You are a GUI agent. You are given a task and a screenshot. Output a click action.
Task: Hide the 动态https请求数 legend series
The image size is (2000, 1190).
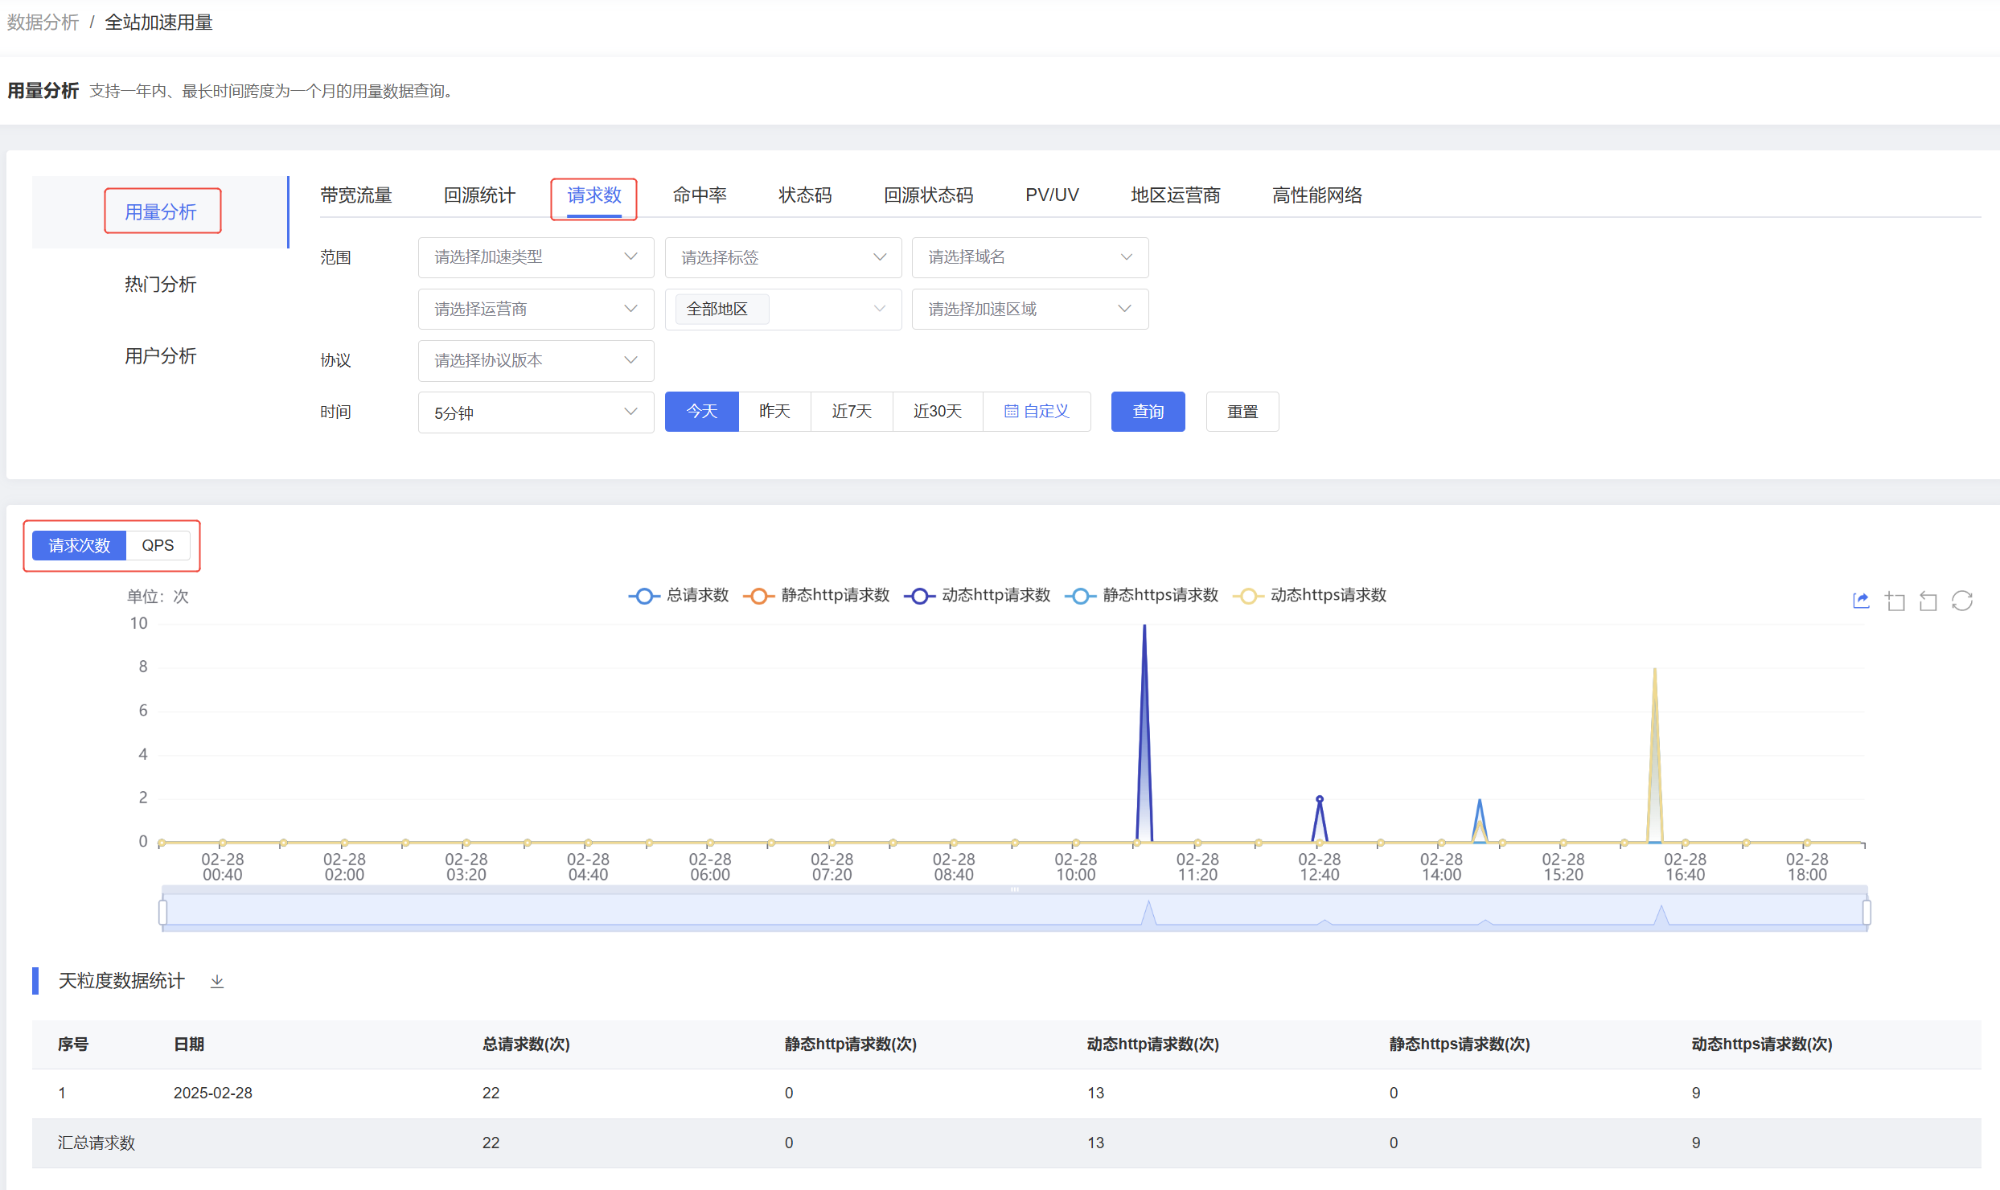(1309, 596)
